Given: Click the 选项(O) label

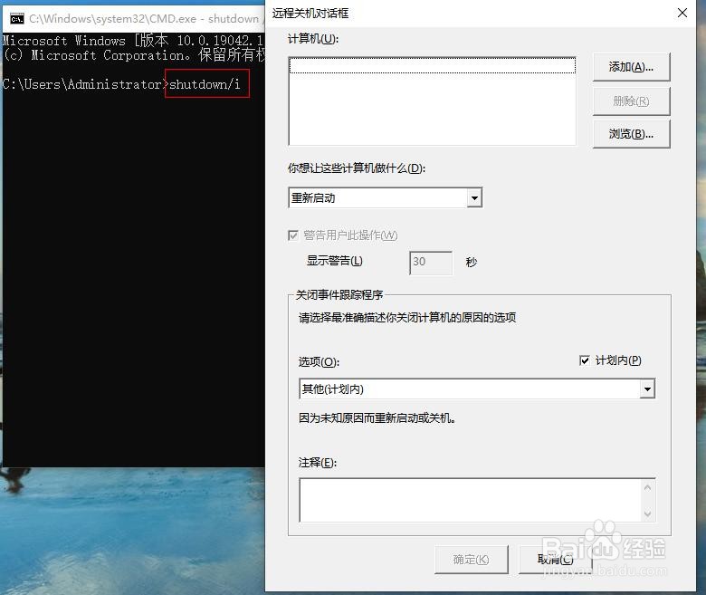Looking at the screenshot, I should [x=319, y=361].
